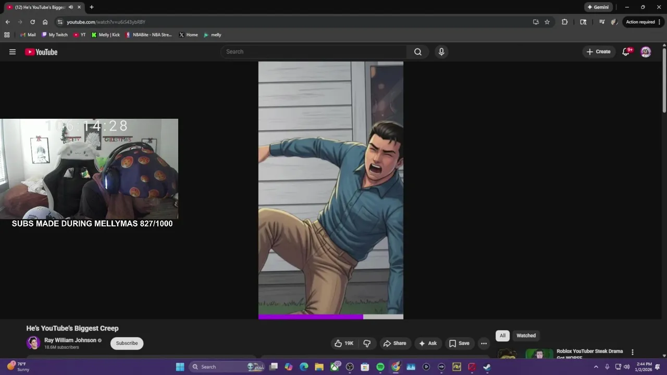Image resolution: width=667 pixels, height=375 pixels.
Task: Focus the YouTube search box
Action: (314, 52)
